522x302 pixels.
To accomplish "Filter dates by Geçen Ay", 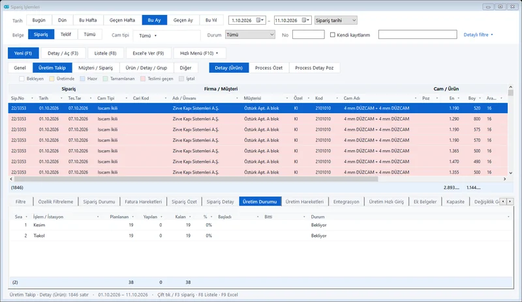I will point(183,20).
